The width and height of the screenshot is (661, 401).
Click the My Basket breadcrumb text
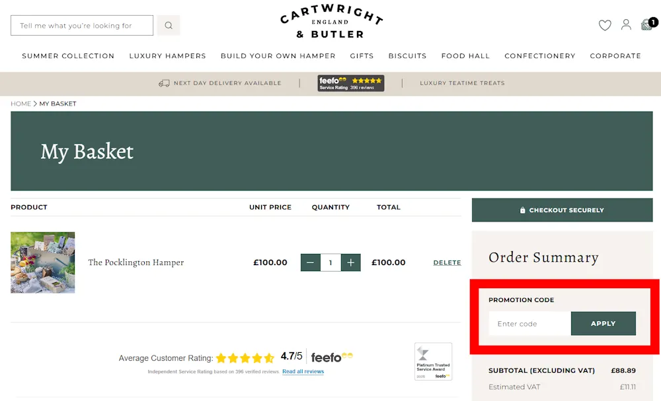(x=58, y=104)
